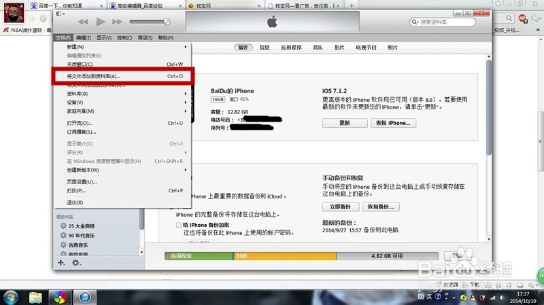Open the 商店(S) menu

click(x=145, y=38)
